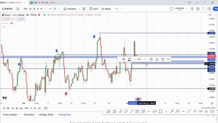The width and height of the screenshot is (218, 123).
Task: Open the Anonyme layout name menu
Action: 180,9
